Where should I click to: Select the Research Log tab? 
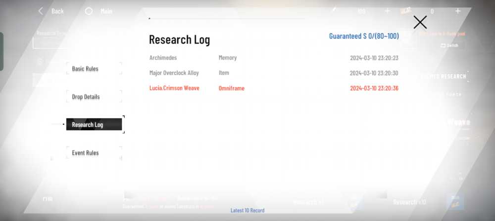[x=94, y=124]
